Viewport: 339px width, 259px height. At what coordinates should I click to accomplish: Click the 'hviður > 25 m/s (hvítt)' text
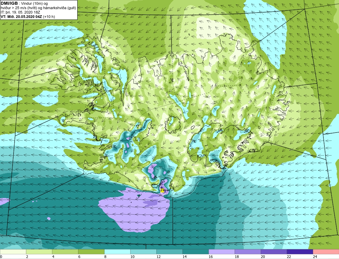point(19,8)
